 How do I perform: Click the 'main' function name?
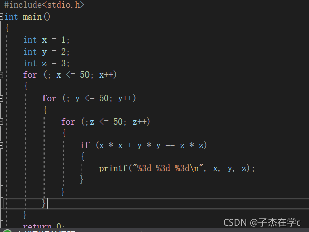tap(32, 17)
